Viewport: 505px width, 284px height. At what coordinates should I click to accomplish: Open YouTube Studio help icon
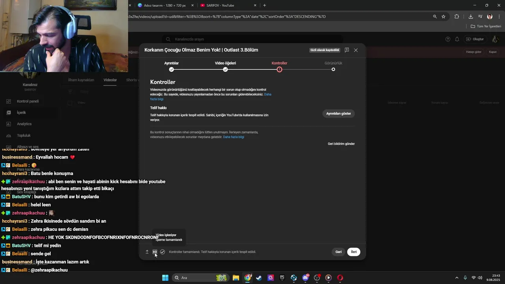point(448,39)
